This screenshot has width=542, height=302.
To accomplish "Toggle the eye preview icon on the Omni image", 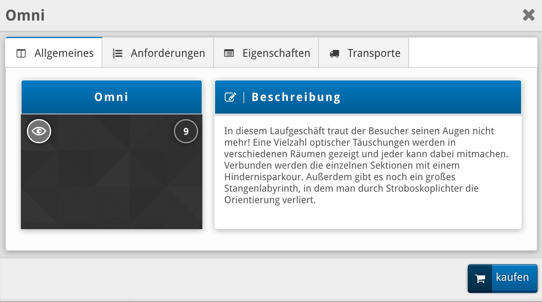I will tap(39, 131).
